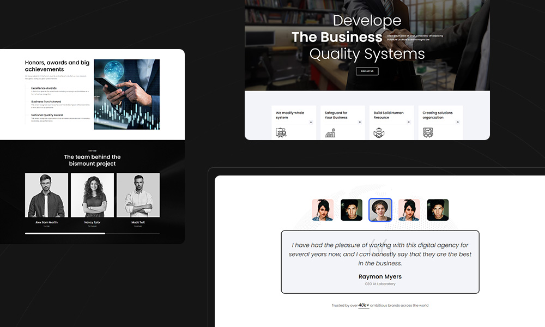
Task: Select the second testimonial avatar
Action: coord(352,210)
